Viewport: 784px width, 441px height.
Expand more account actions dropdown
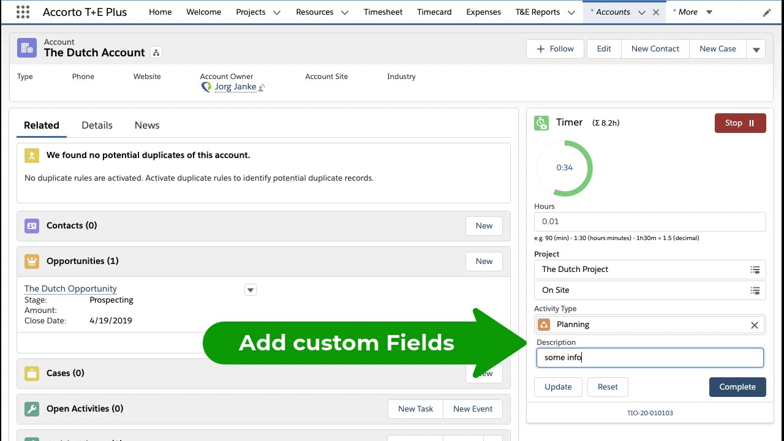(756, 50)
